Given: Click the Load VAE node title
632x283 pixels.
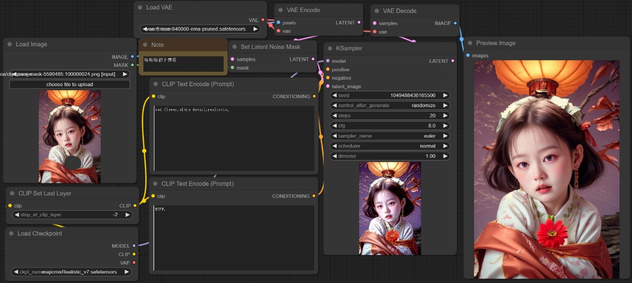Looking at the screenshot, I should (x=159, y=7).
